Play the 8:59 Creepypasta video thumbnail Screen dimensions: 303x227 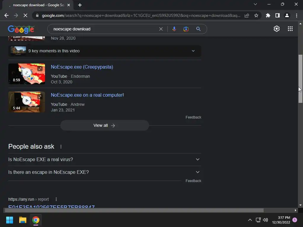click(x=27, y=74)
